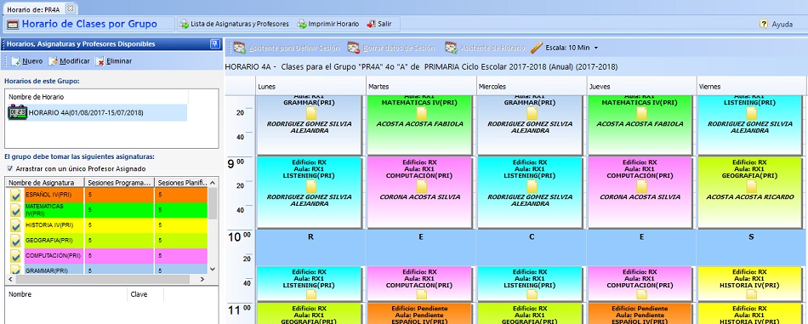808x324 pixels.
Task: Click the subject list scroll down arrow
Action: [x=213, y=269]
